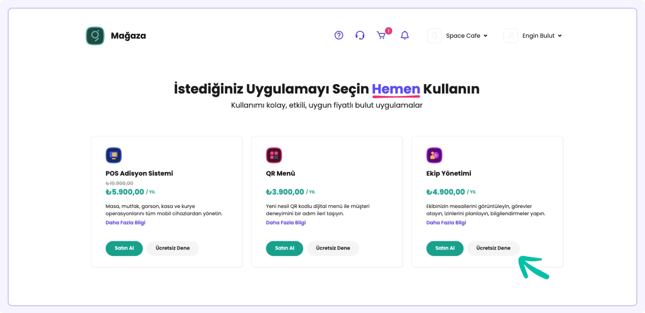Click Ücretsiz Dene for POS Adisyon Sistemi

(172, 248)
